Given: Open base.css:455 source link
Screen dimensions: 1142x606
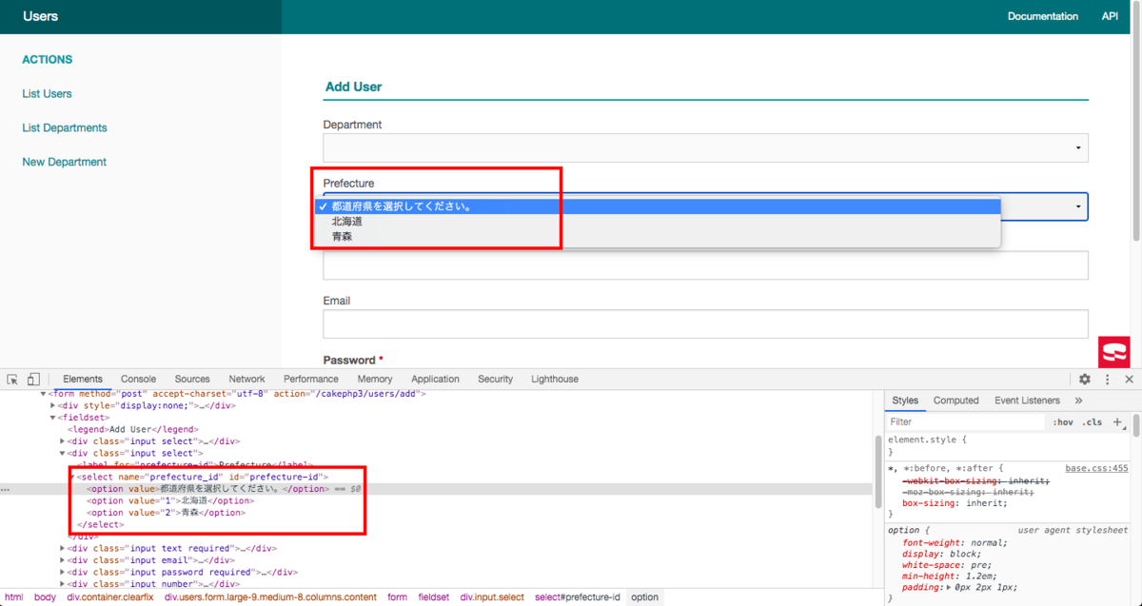Looking at the screenshot, I should [1096, 468].
